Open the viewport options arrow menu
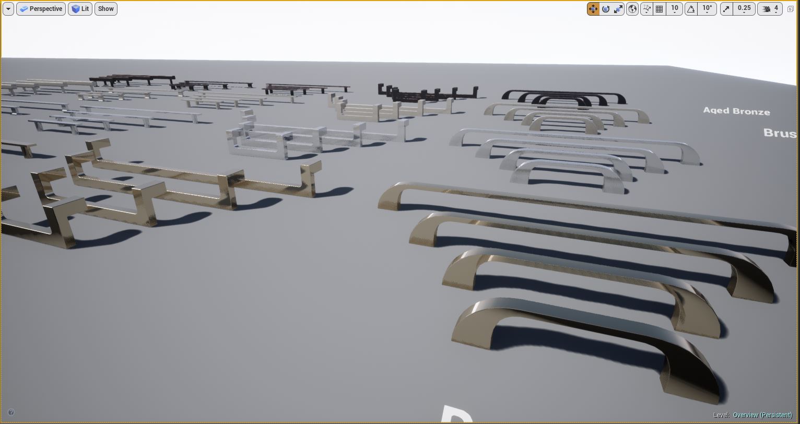 tap(8, 9)
